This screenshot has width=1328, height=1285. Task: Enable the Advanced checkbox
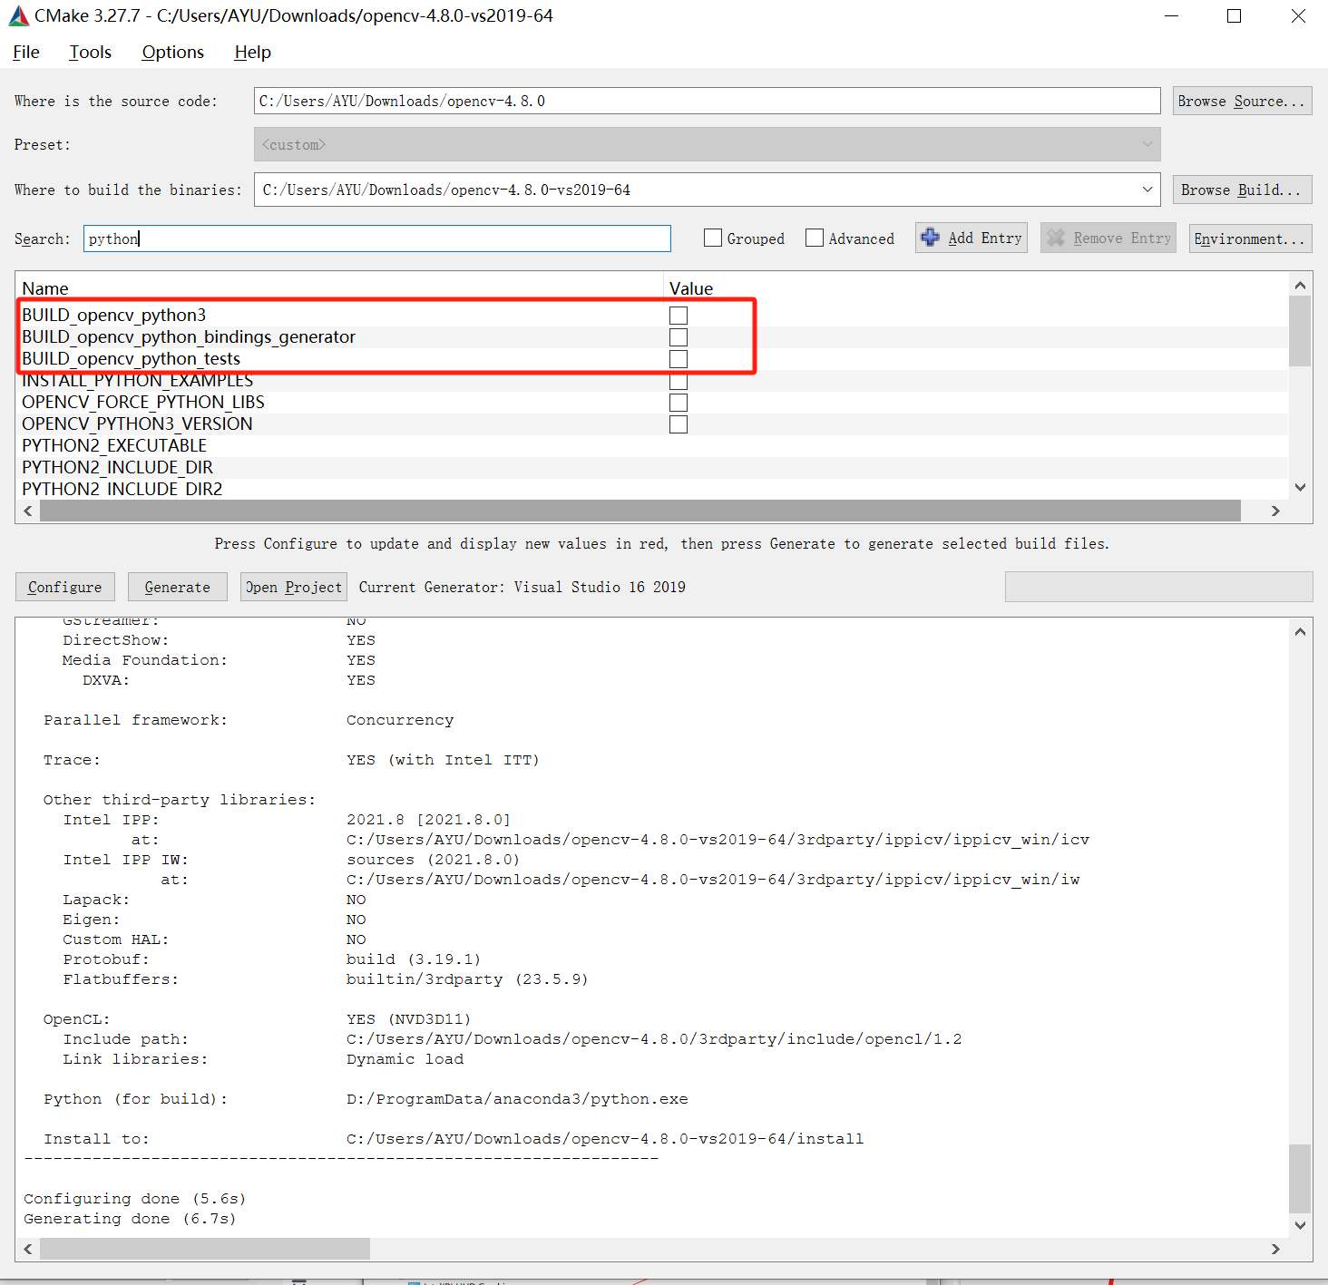(815, 238)
